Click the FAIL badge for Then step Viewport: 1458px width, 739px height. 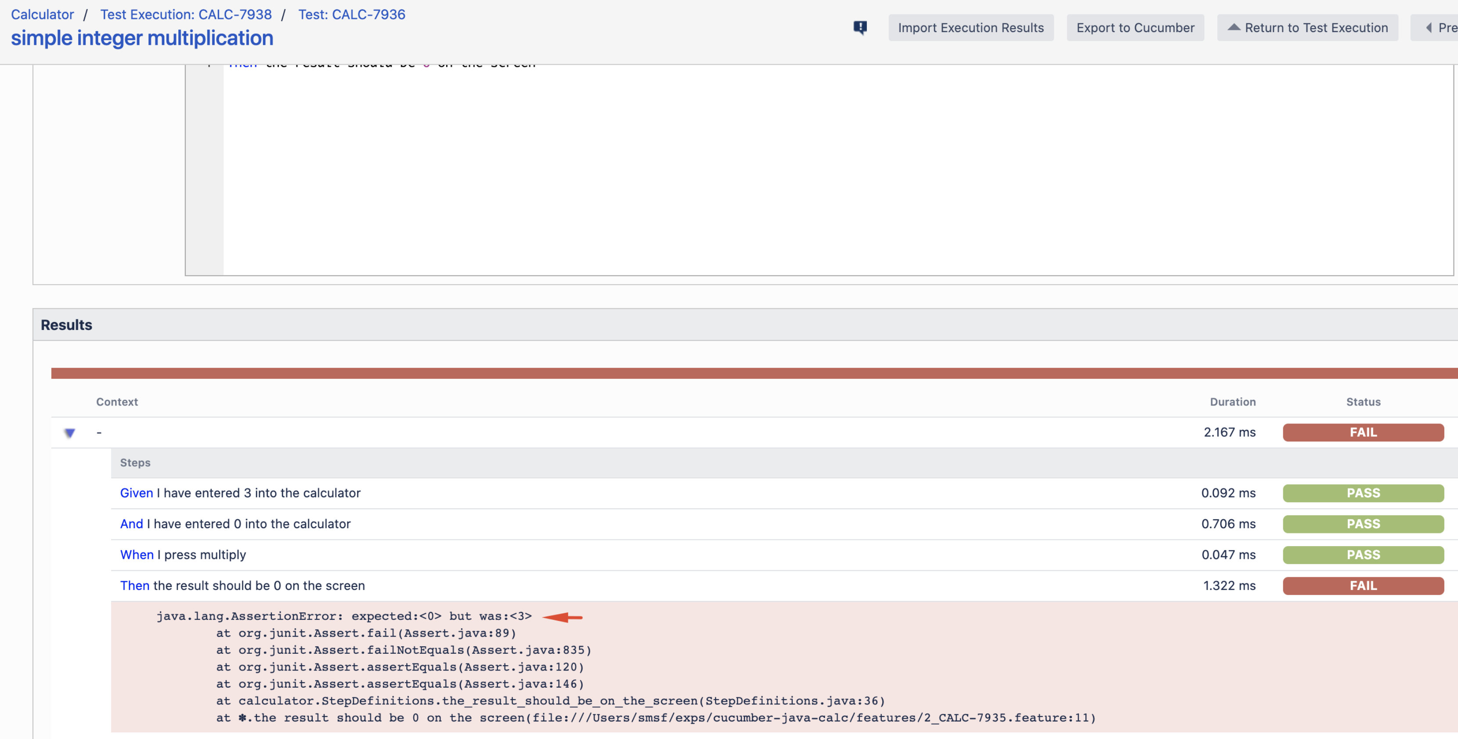point(1363,586)
